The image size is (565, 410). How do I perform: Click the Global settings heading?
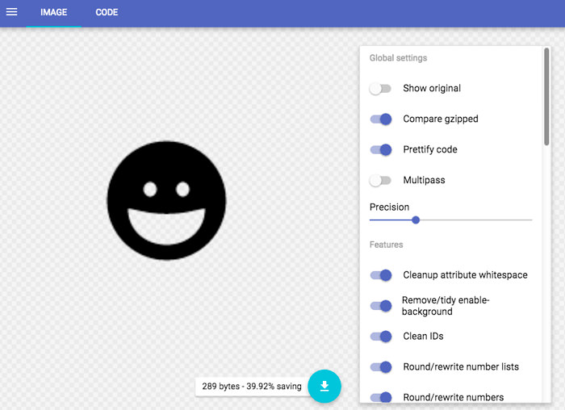pos(398,58)
